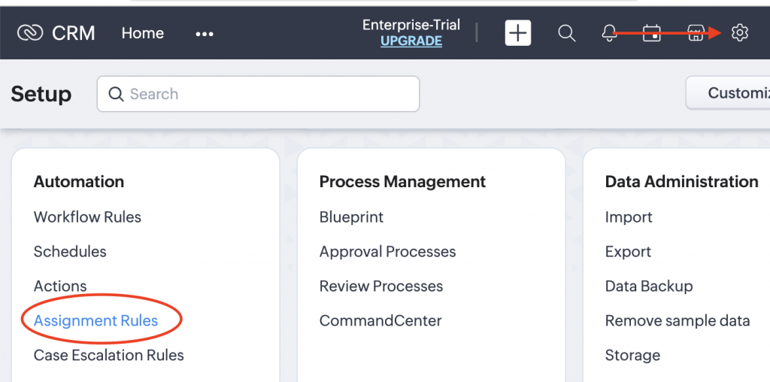Open the Setup gear icon
770x382 pixels.
pyautogui.click(x=740, y=33)
